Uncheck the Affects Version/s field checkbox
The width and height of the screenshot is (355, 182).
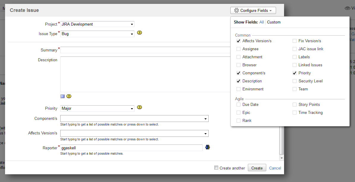238,41
